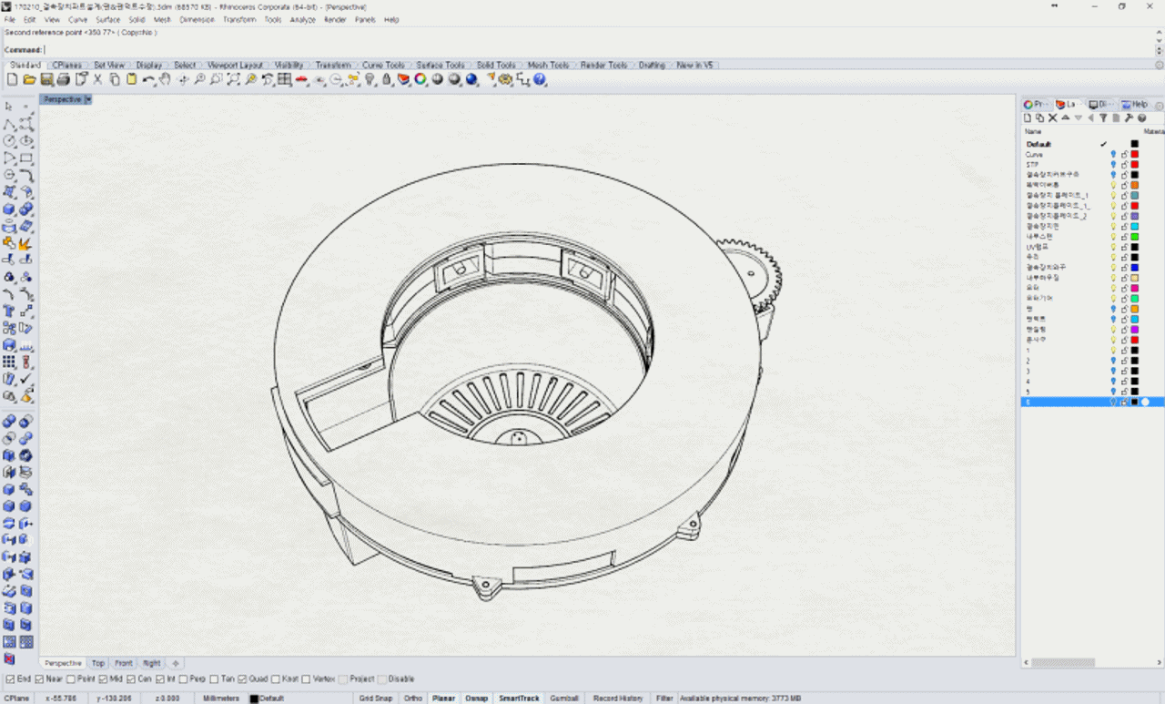
Task: Toggle the Near osnap checkbox
Action: click(40, 678)
